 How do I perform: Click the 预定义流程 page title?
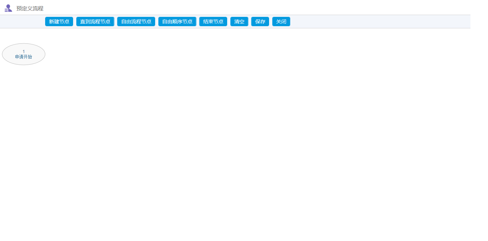(30, 9)
